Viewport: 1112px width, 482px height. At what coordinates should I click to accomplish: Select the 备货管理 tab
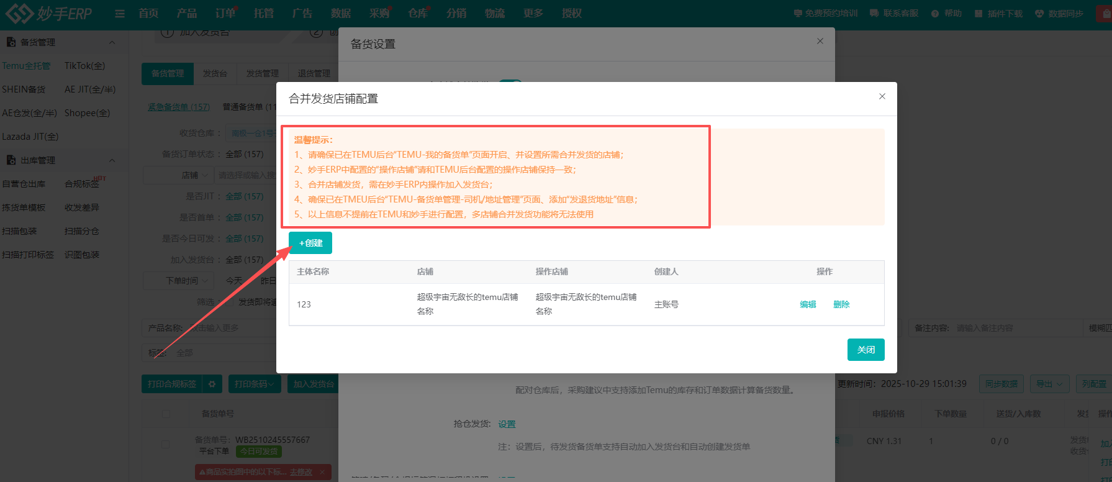pos(168,73)
